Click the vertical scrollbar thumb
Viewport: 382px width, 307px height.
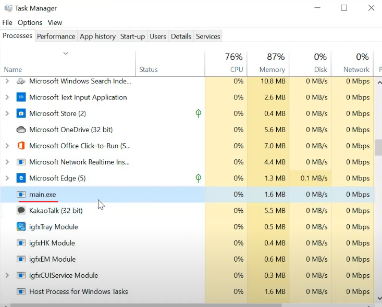[x=379, y=147]
